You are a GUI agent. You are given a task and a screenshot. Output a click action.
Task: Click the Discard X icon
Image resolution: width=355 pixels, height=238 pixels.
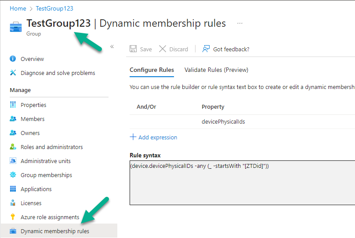point(163,49)
